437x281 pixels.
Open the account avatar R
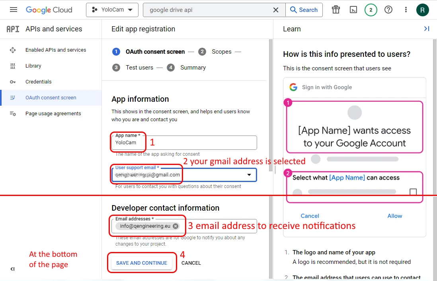click(x=423, y=10)
